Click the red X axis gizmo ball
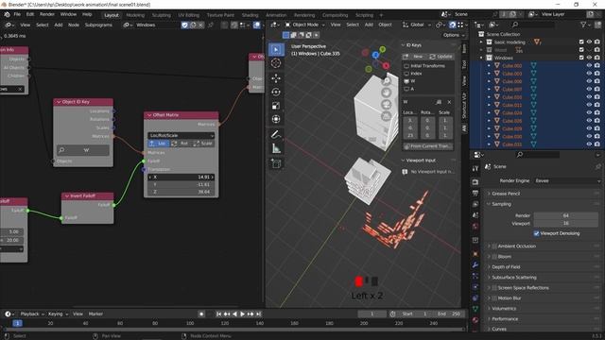The image size is (605, 340). 386,66
